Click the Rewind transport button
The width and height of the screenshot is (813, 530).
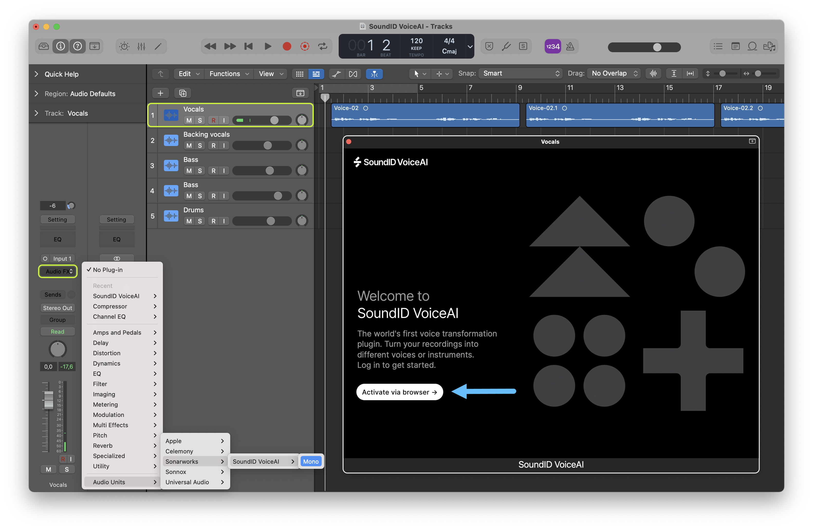210,46
